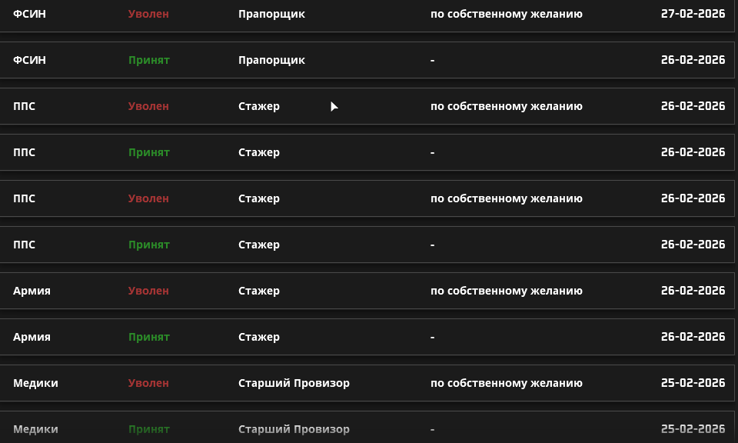
Task: Open the Прапорщик rank entry dated 27-02-2026
Action: coord(271,13)
